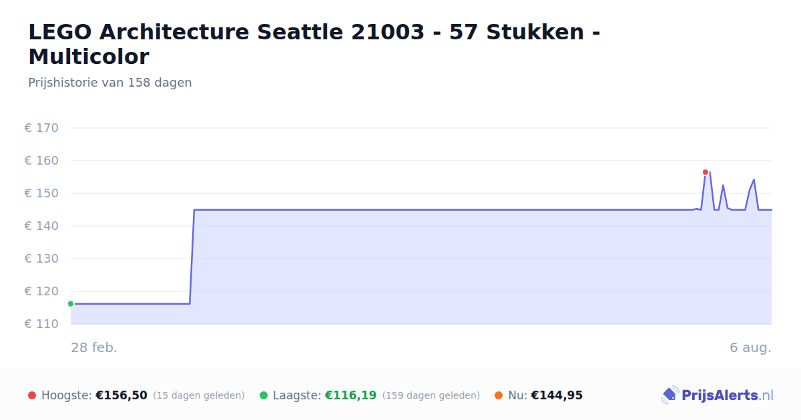Click the green Laagste legend dot

click(x=264, y=395)
